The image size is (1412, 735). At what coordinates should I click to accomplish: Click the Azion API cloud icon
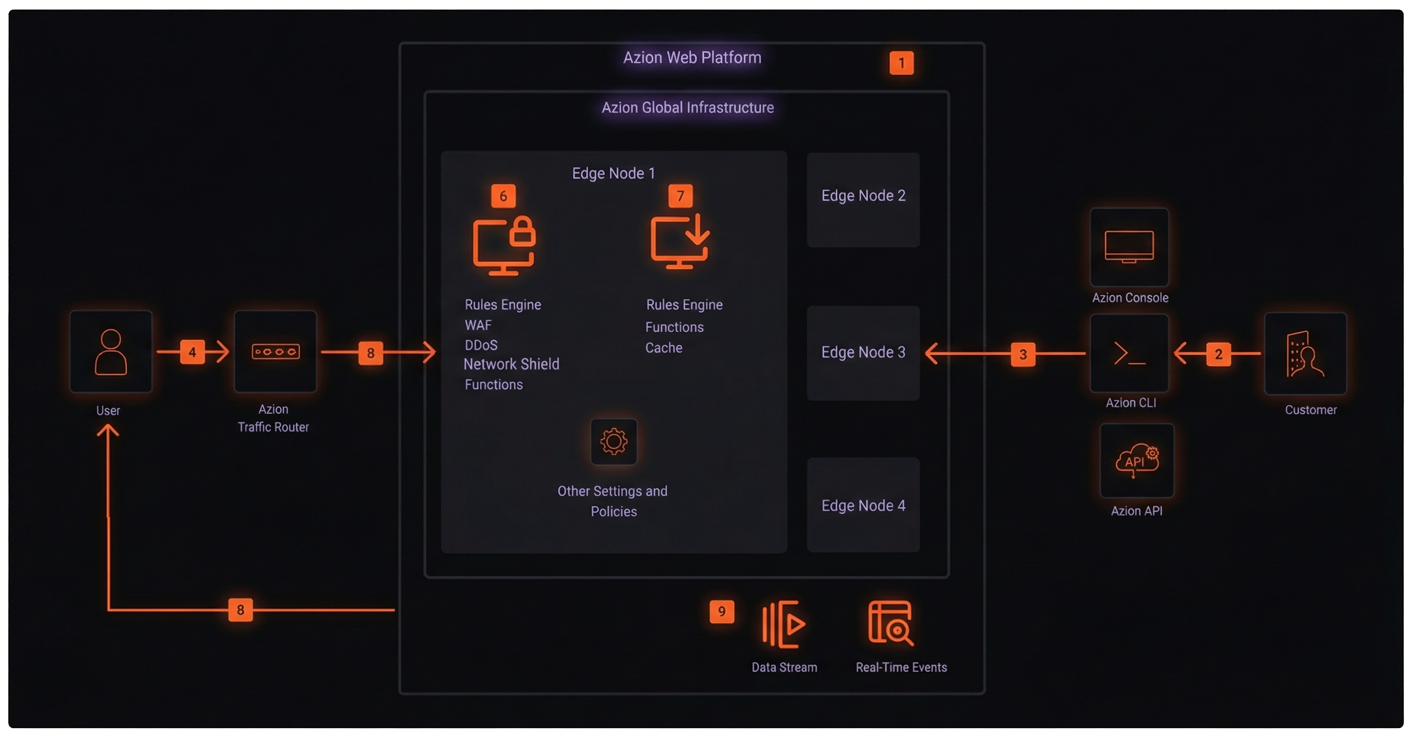1137,461
